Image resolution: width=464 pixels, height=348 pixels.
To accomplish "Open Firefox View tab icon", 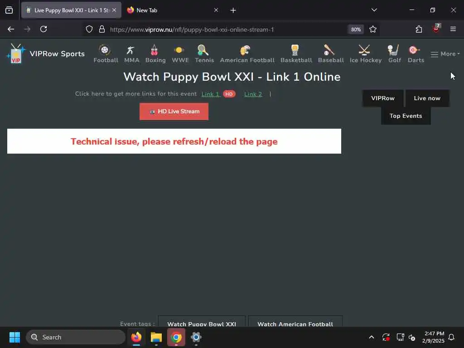I will [x=9, y=10].
